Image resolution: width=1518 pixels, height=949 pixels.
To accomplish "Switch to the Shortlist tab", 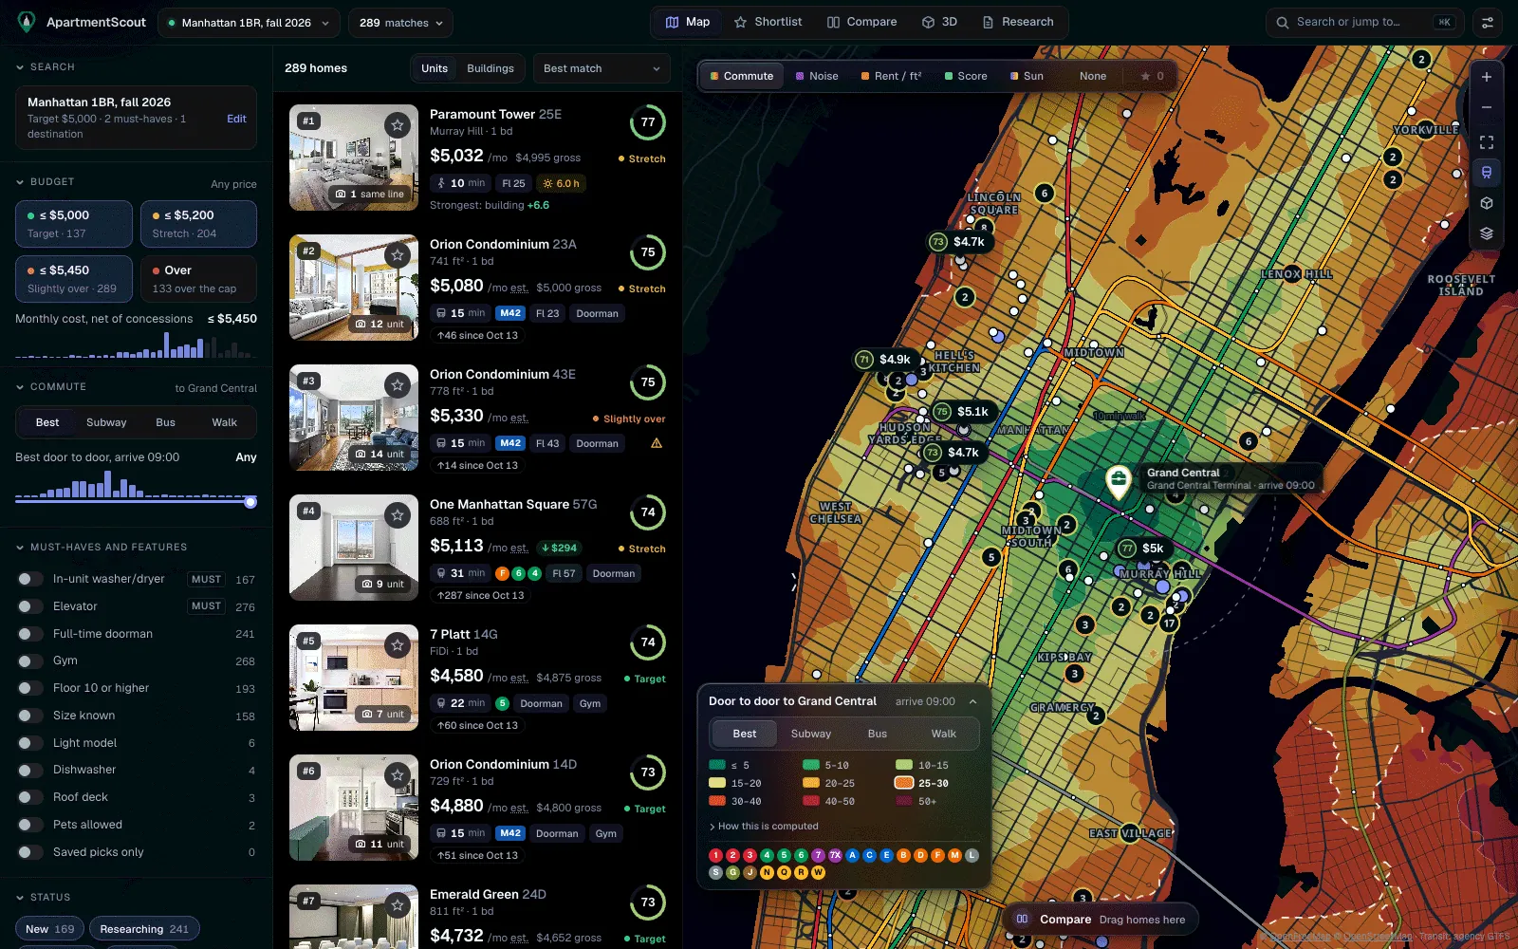I will [768, 22].
